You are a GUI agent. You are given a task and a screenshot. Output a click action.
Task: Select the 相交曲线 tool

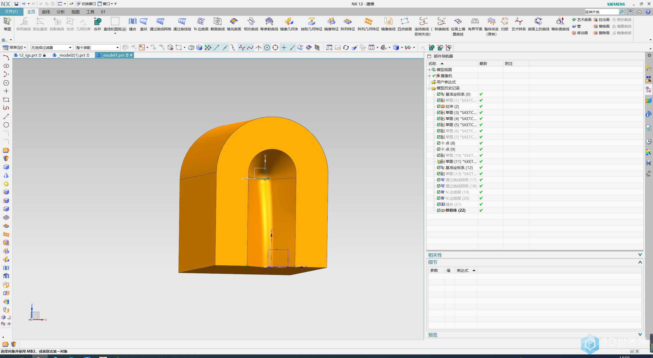(251, 24)
